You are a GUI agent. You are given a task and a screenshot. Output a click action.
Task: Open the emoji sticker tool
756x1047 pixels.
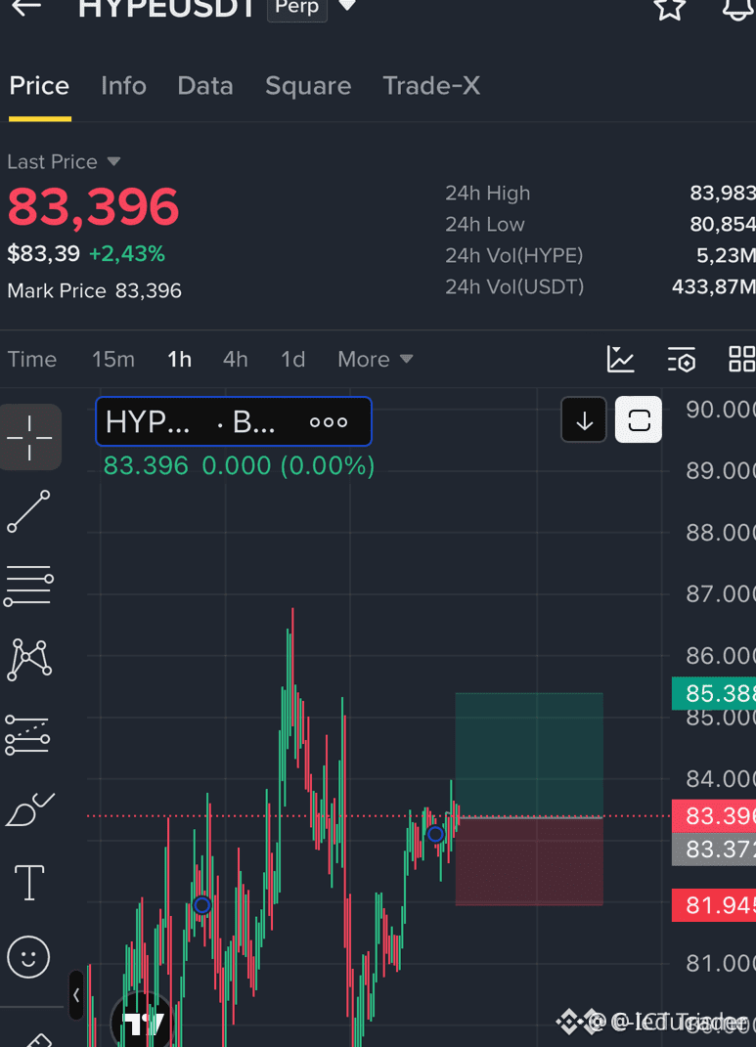coord(28,957)
